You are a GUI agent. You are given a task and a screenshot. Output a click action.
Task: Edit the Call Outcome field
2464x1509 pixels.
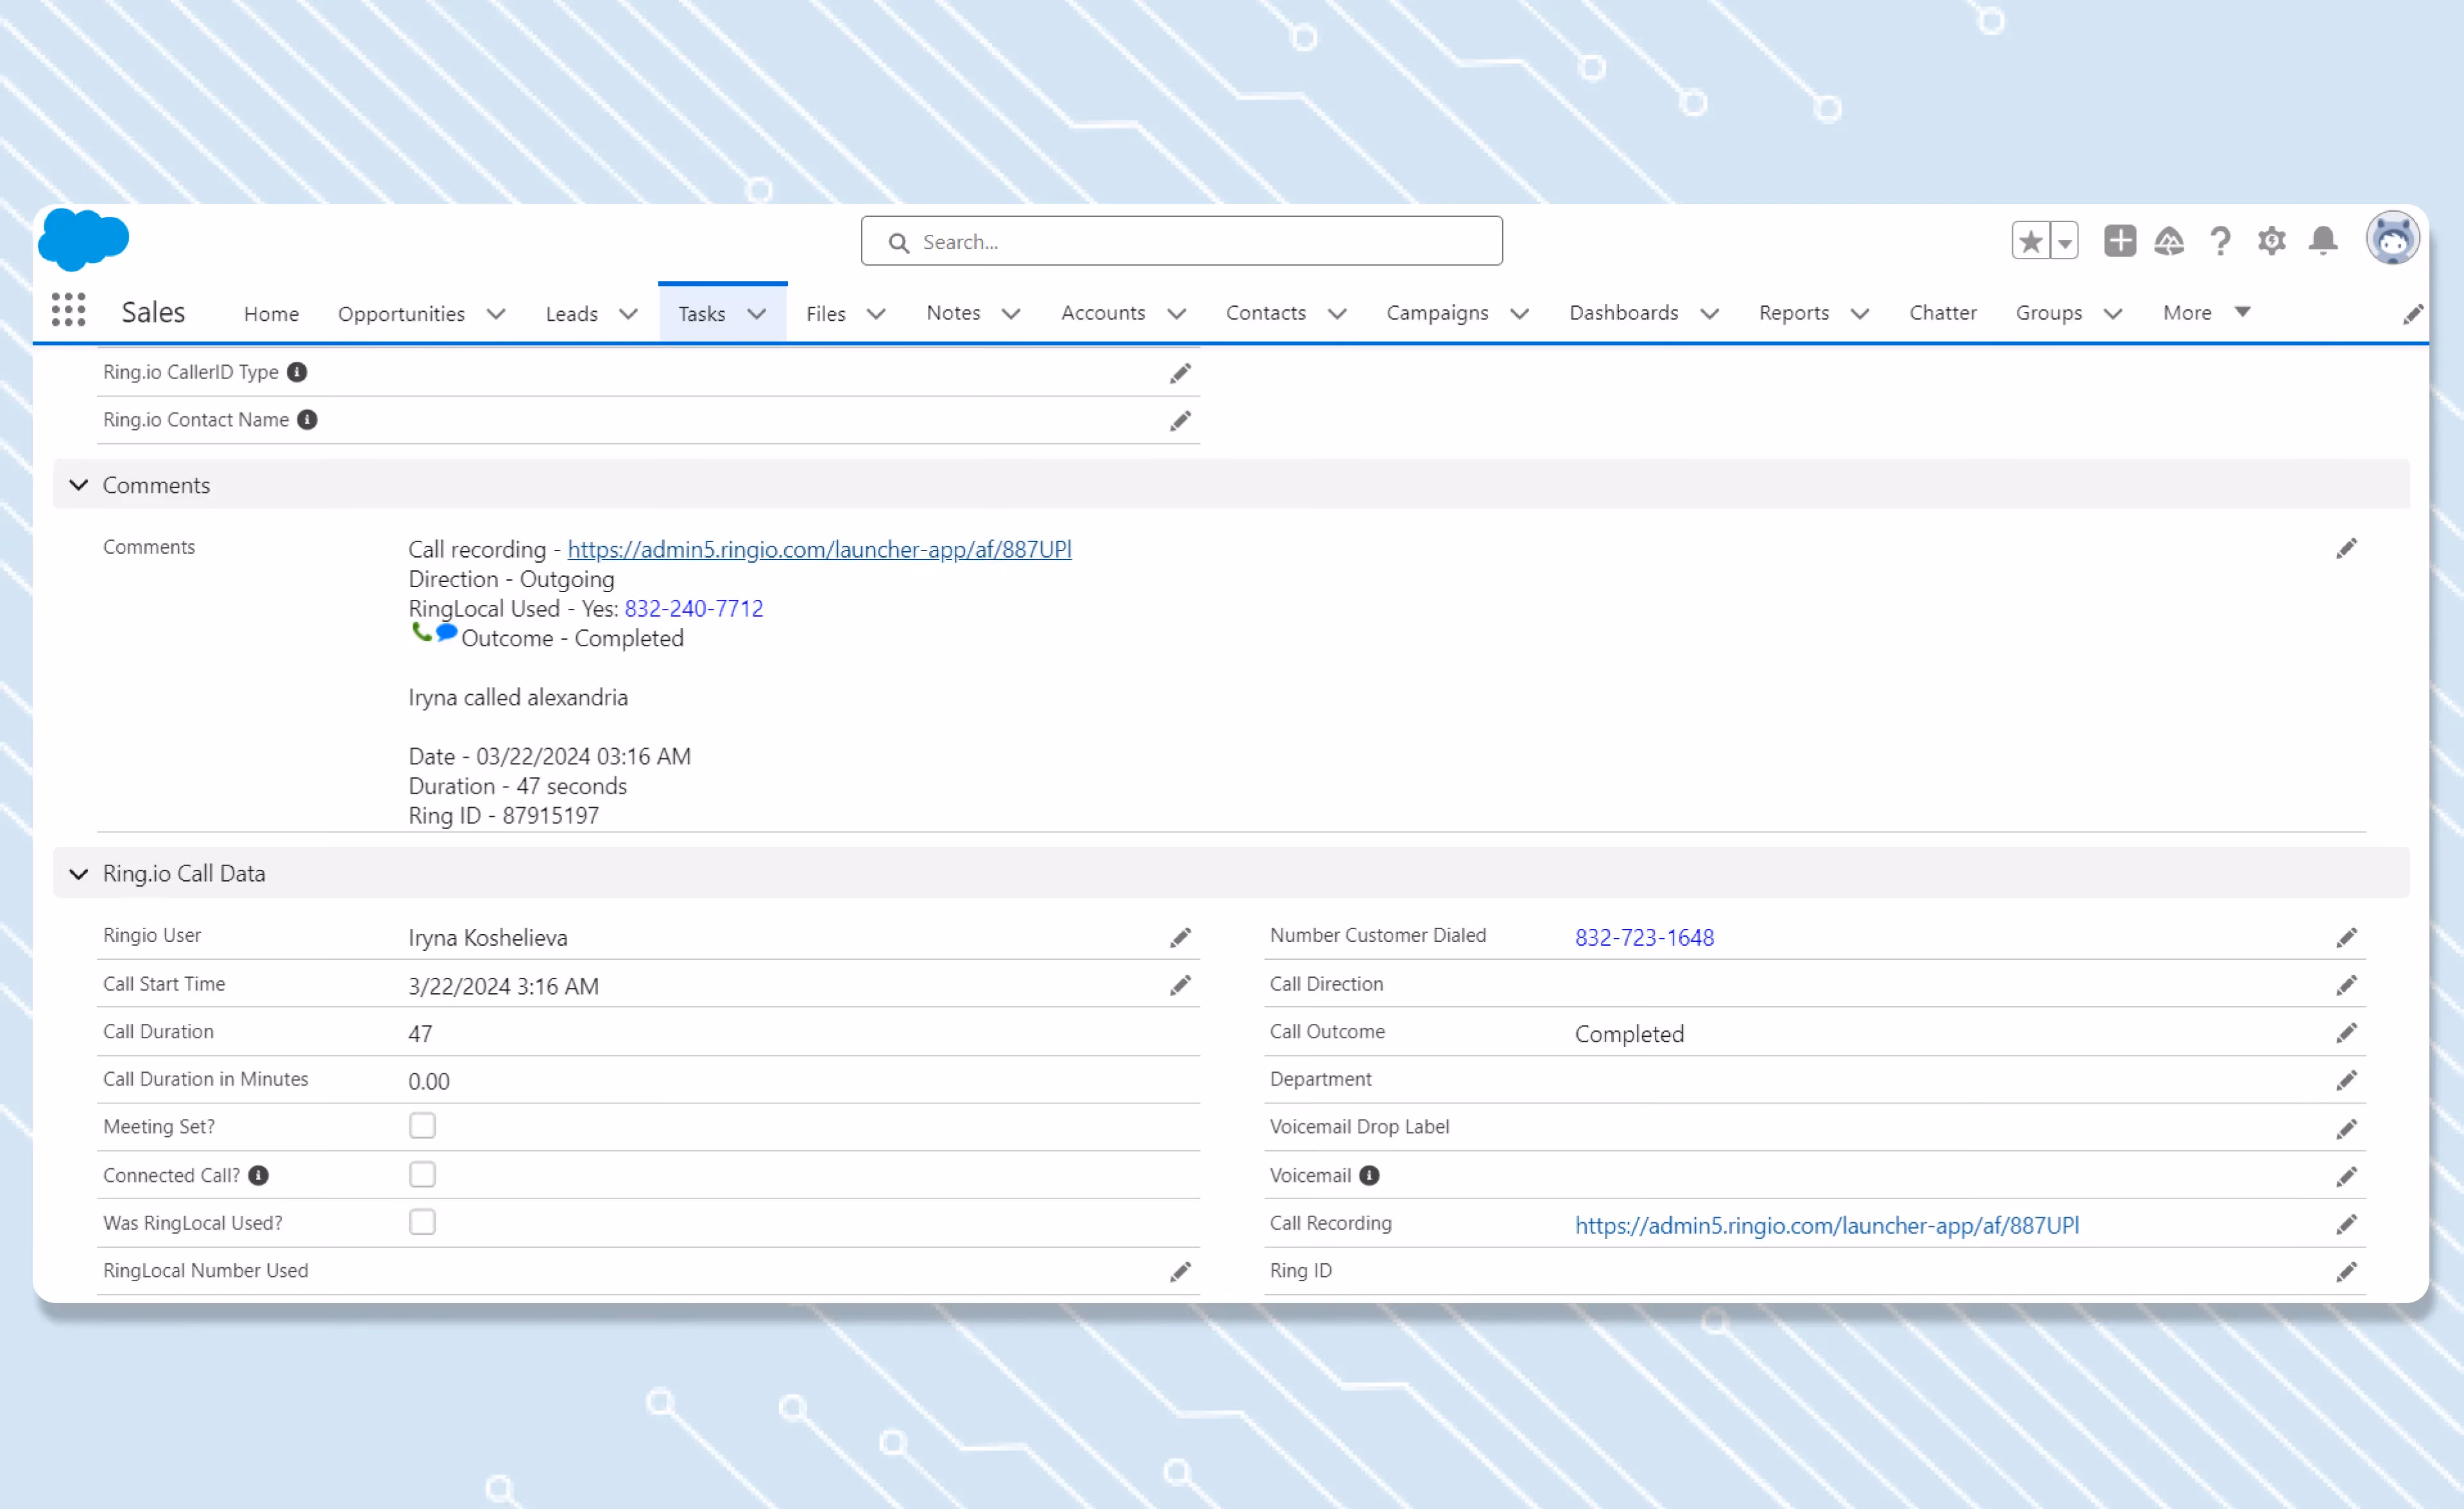[2346, 1033]
